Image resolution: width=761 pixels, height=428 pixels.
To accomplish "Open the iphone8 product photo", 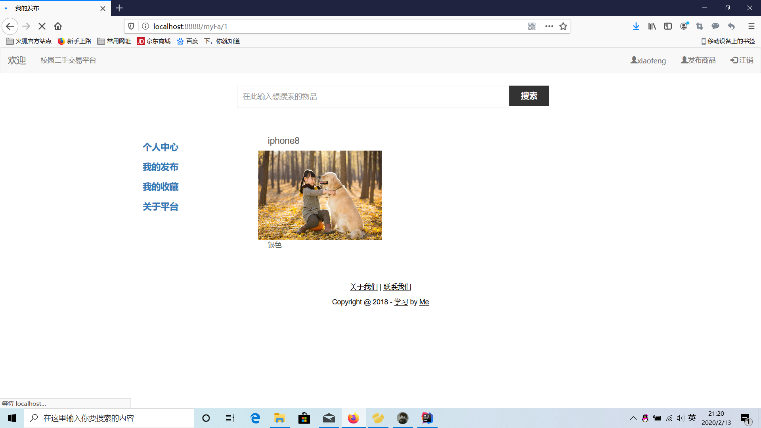I will click(x=319, y=195).
